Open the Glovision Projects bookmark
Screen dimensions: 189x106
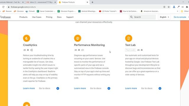pyautogui.click(x=67, y=11)
